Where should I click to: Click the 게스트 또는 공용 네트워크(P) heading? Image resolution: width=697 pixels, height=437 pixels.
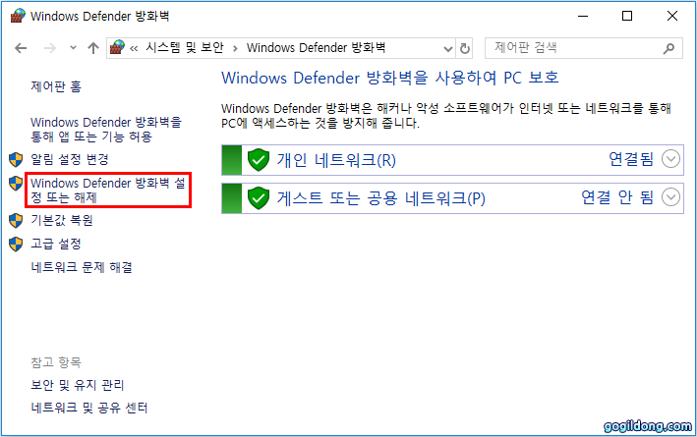tap(381, 198)
